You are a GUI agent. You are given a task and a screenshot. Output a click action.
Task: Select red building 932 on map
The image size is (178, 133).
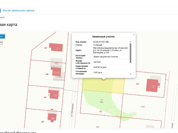[56, 47]
